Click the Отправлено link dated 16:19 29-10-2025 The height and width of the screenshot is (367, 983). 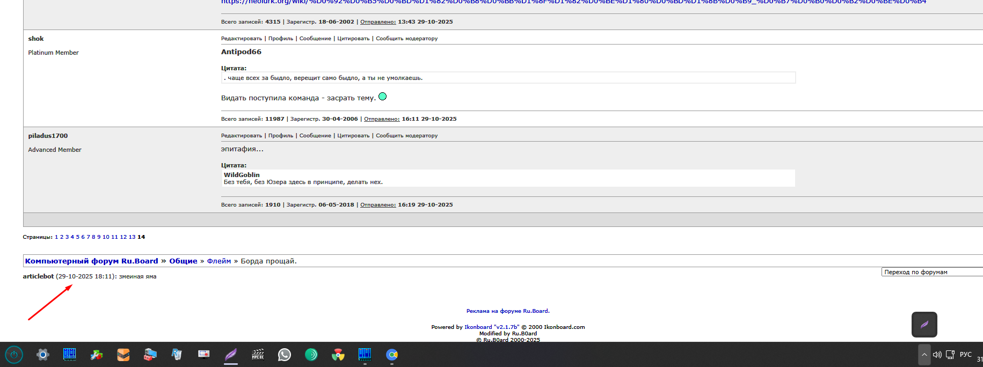tap(378, 205)
